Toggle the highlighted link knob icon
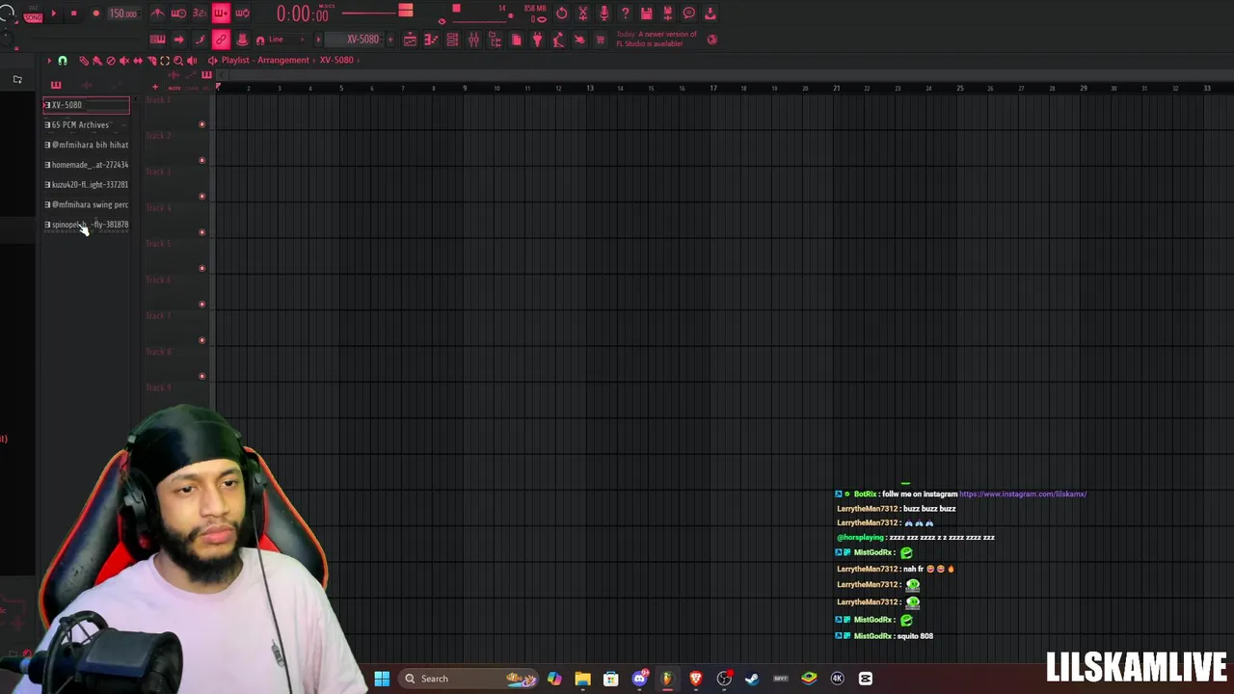Viewport: 1234px width, 694px height. (221, 40)
